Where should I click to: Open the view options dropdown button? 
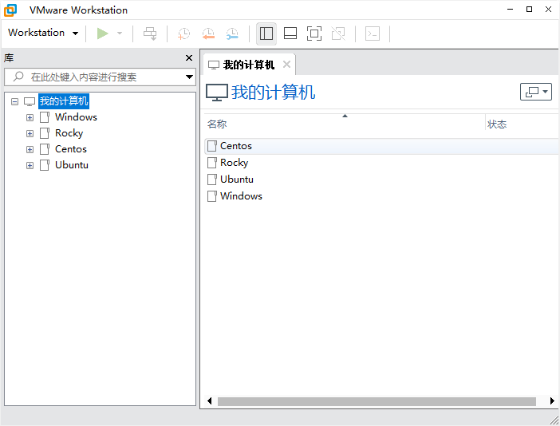[536, 92]
